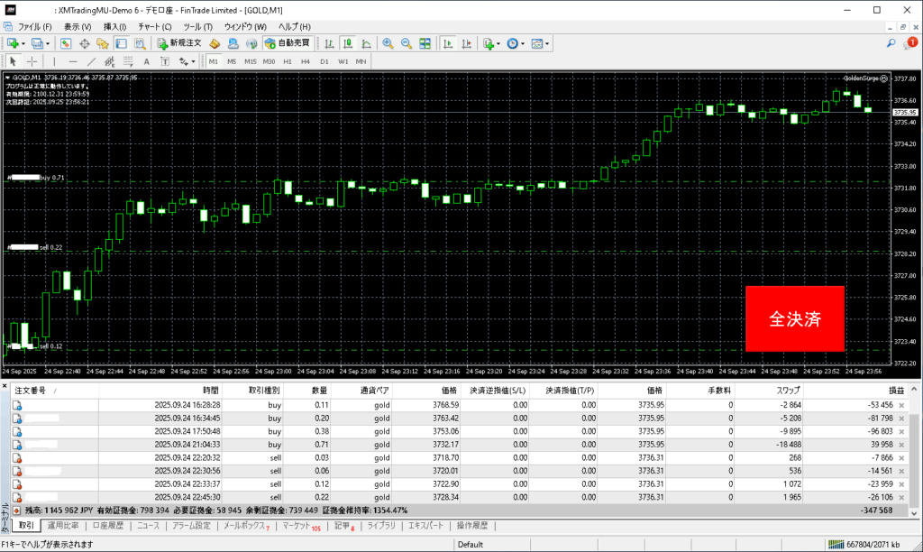Zoom in on the chart
Screen dimensions: 923x552
[x=388, y=43]
